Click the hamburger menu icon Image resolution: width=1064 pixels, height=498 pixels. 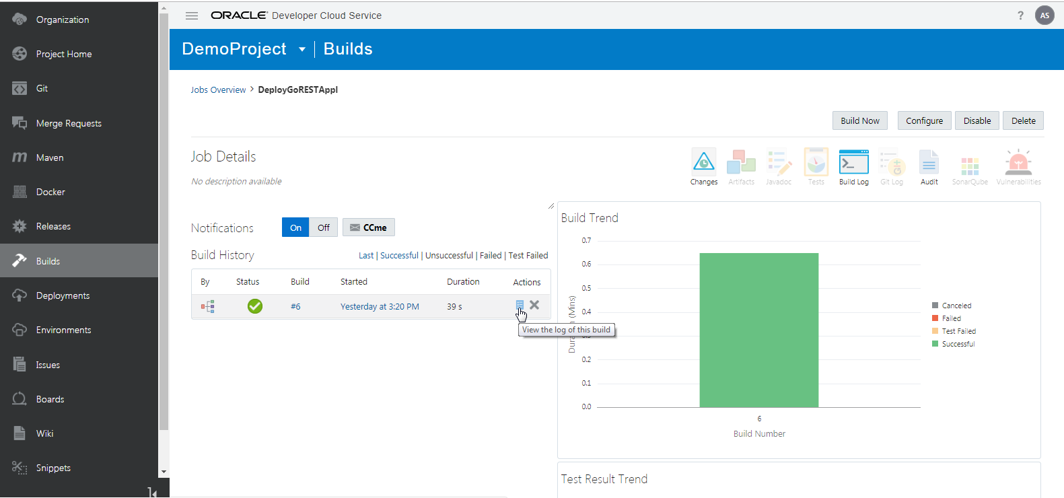(x=192, y=15)
